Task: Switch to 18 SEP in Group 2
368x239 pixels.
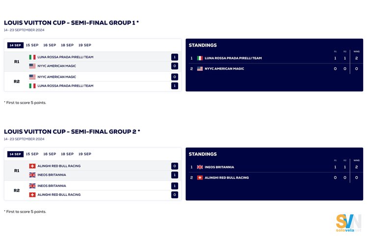Action: click(67, 154)
